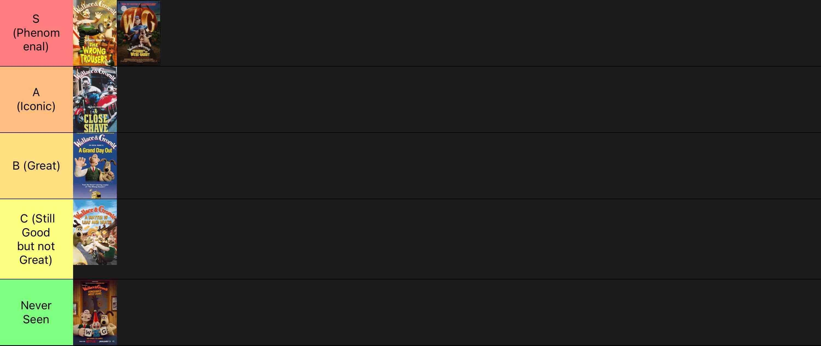821x346 pixels.
Task: Click empty area of the C tier row
Action: (x=469, y=239)
